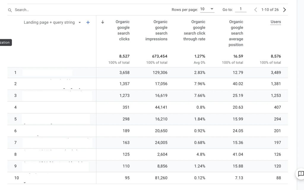
Task: Sort by Organic google search average position
Action: click(236, 33)
